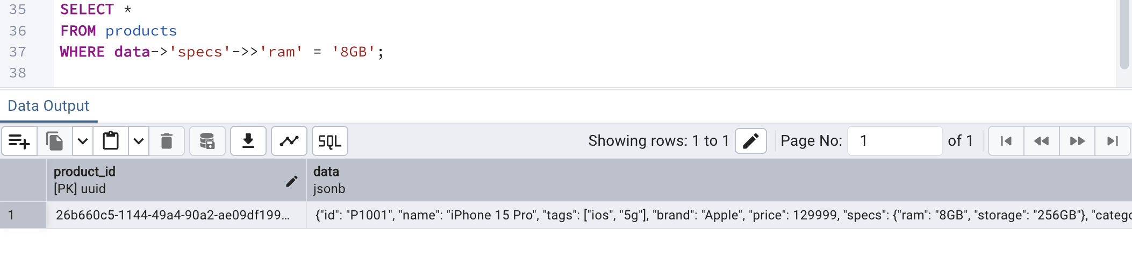Click the Save Data Changes database icon
1132x256 pixels.
[207, 141]
